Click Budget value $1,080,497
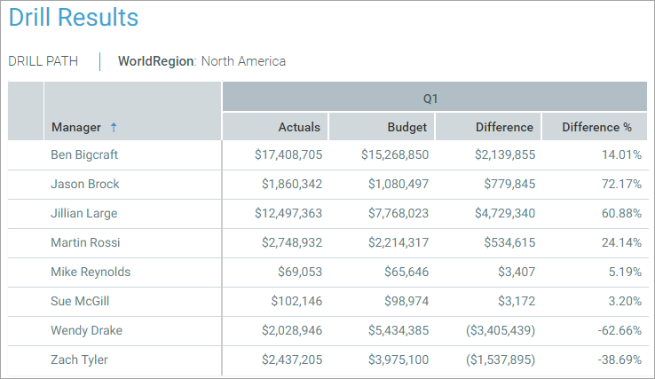The height and width of the screenshot is (379, 655). pyautogui.click(x=399, y=184)
